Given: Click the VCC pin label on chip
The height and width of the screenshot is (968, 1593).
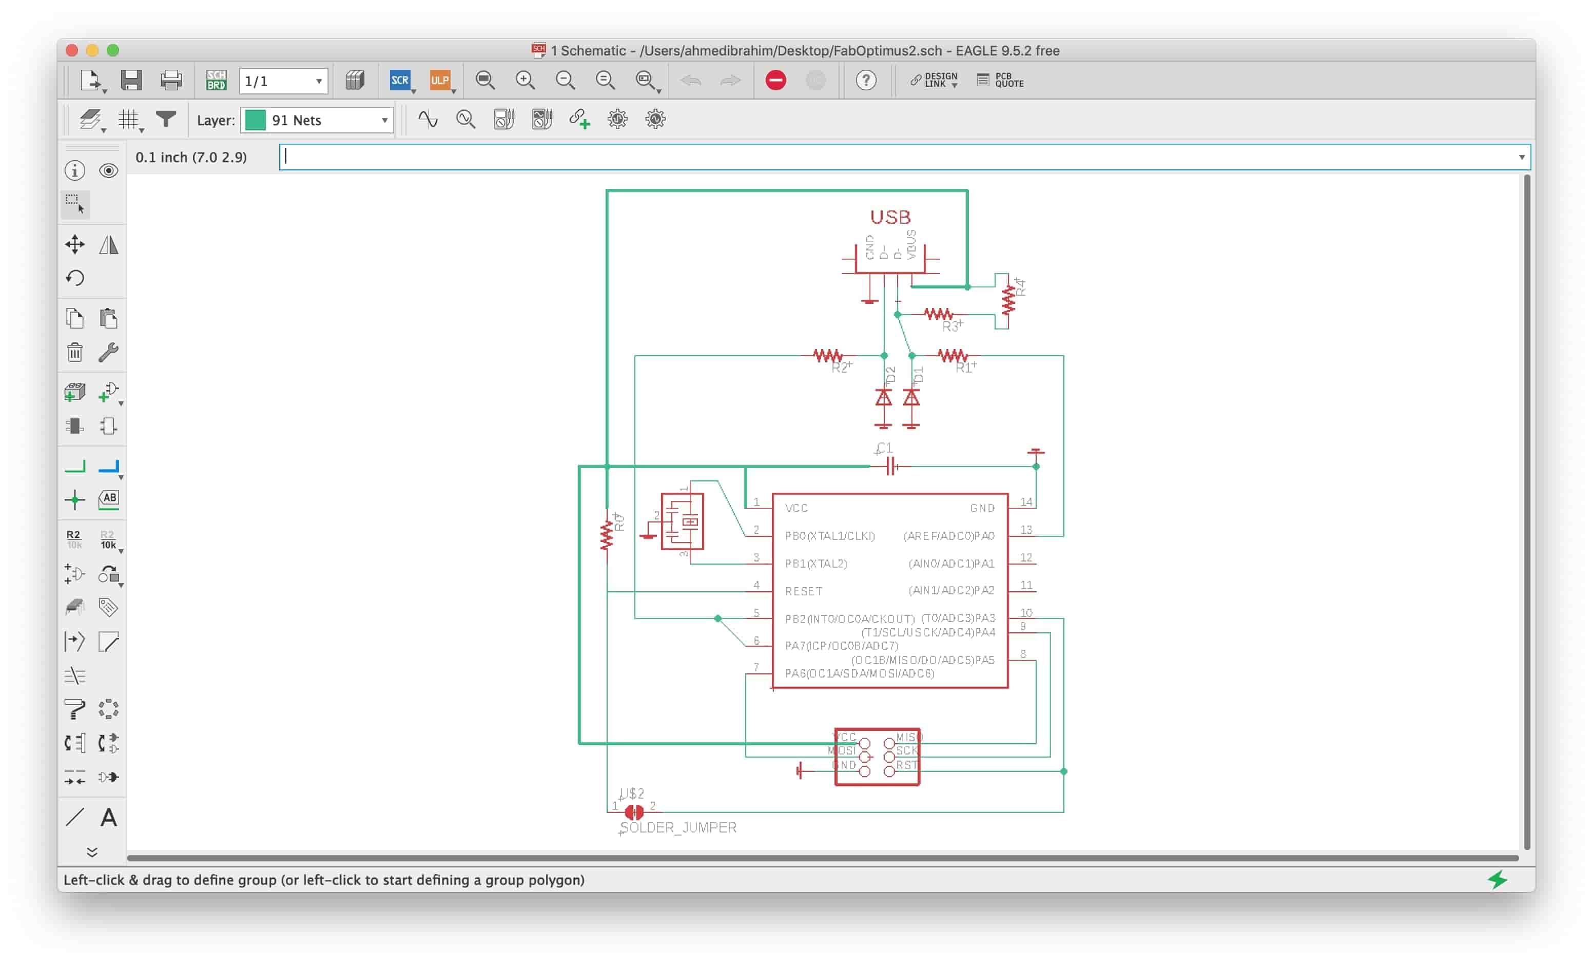Looking at the screenshot, I should [x=796, y=508].
